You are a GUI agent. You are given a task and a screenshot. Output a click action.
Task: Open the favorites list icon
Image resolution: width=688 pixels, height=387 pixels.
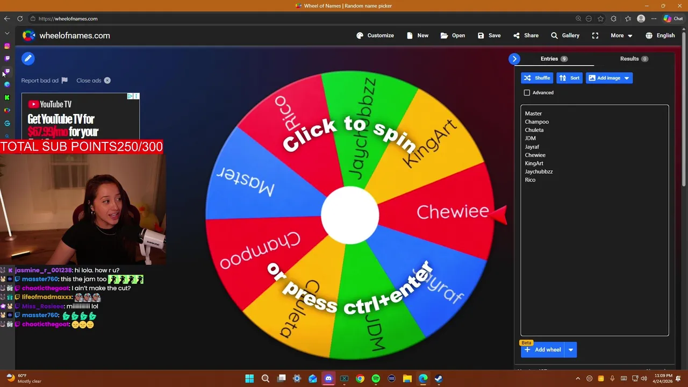(x=628, y=19)
